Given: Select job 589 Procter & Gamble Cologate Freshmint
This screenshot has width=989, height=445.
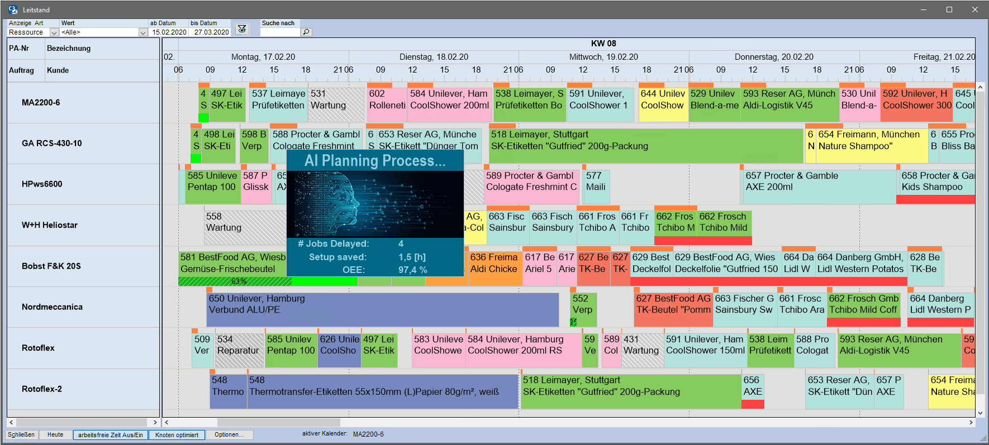Looking at the screenshot, I should pos(531,187).
